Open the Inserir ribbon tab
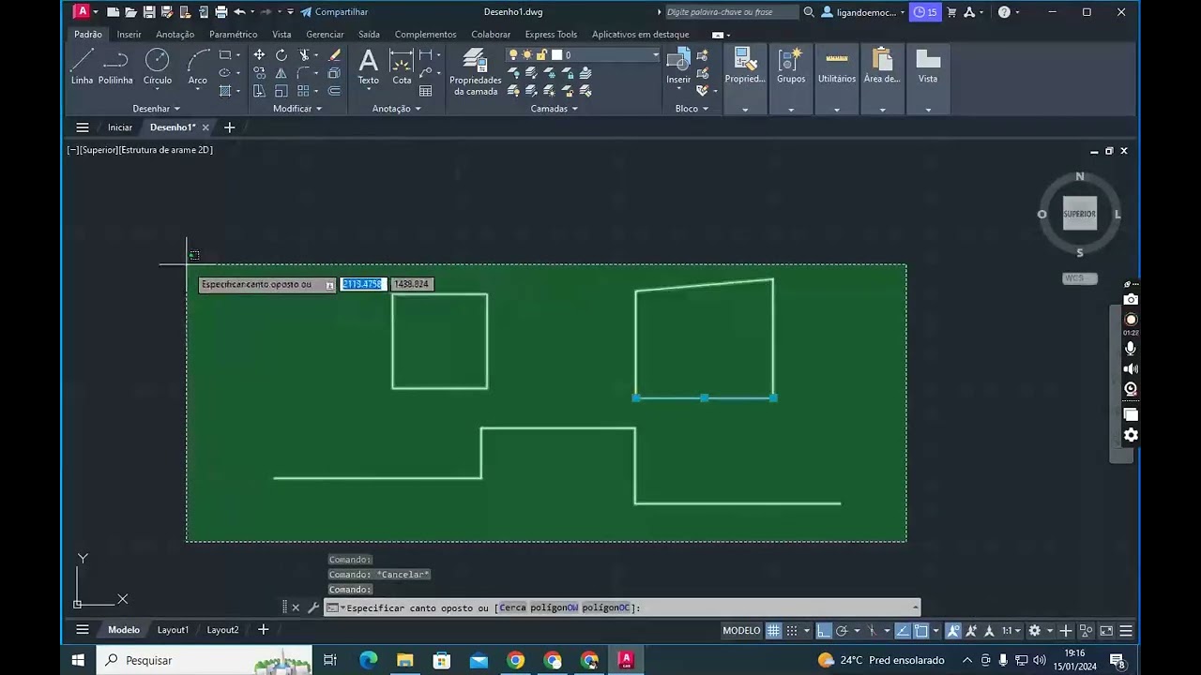 coord(129,35)
